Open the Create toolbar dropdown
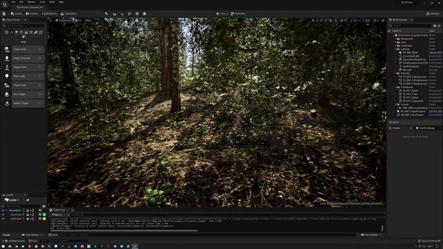The image size is (443, 249). pyautogui.click(x=17, y=14)
